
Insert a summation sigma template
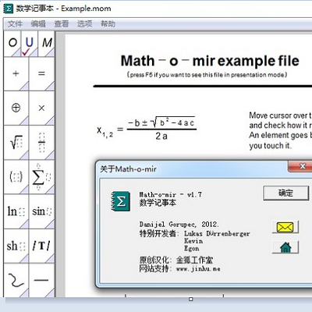pos(41,177)
